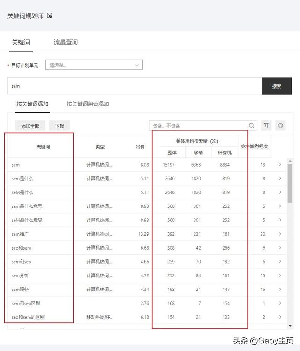Viewport: 300px width, 351px height.
Task: Click the 出价 column header
Action: pos(140,146)
